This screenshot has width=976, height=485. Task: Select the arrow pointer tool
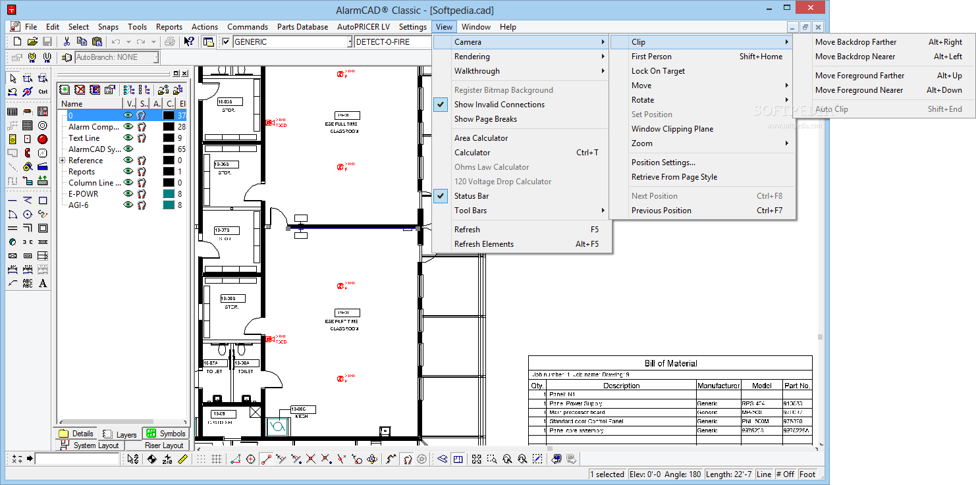(13, 78)
